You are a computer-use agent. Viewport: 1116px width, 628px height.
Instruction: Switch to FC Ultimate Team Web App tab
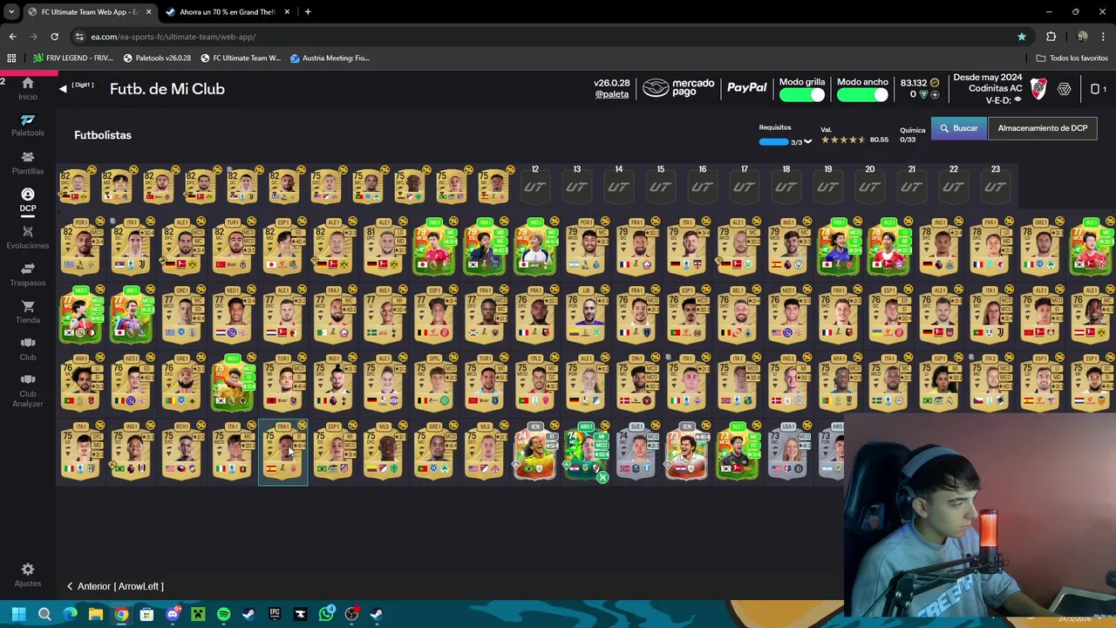[89, 11]
